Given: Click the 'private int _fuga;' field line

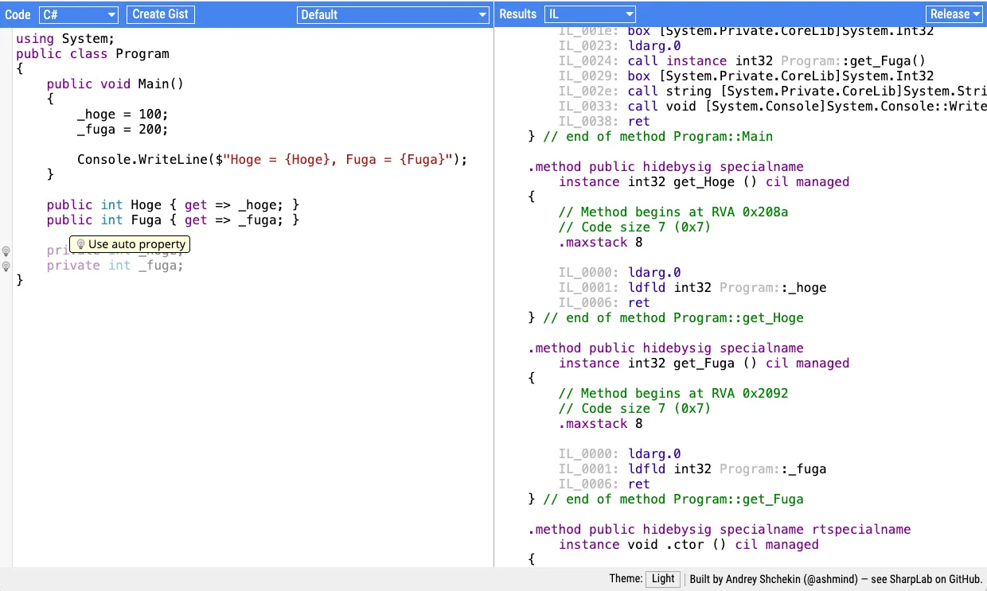Looking at the screenshot, I should tap(115, 266).
